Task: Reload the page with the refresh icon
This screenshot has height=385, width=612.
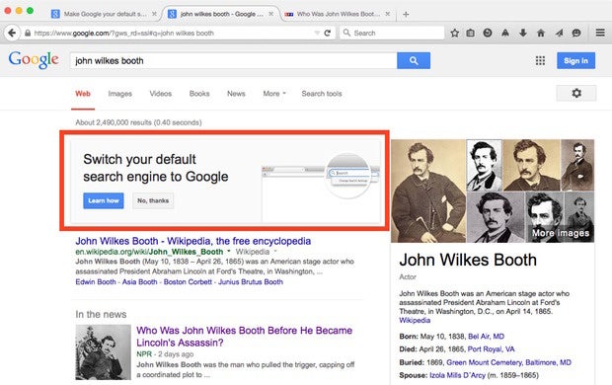Action: tap(328, 34)
